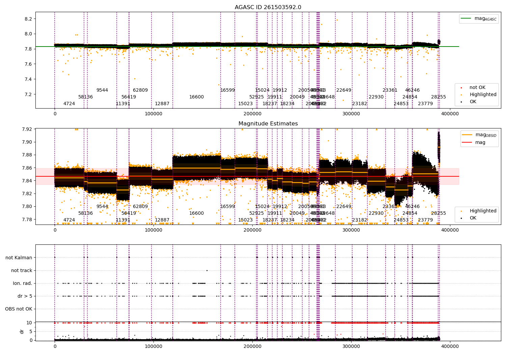506x354 pixels.
Task: Click the not track row label
Action: click(22, 271)
